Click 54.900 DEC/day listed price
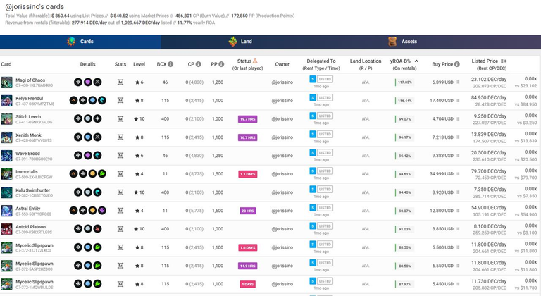 click(x=489, y=208)
